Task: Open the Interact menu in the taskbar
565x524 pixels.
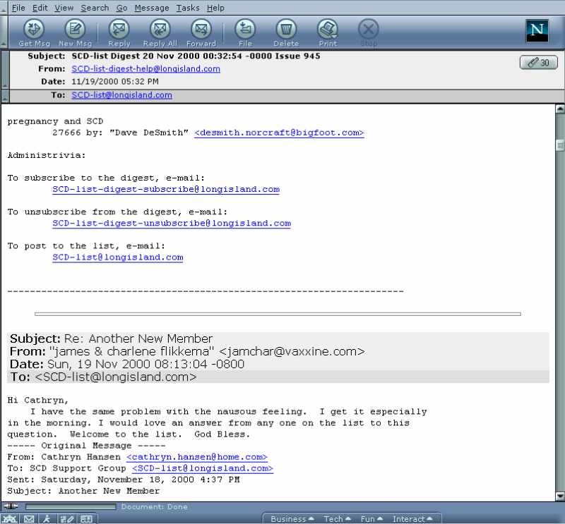Action: click(x=412, y=519)
